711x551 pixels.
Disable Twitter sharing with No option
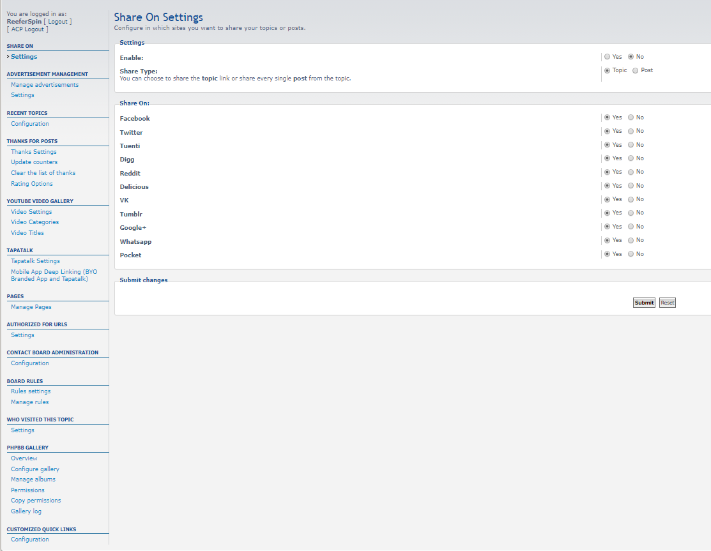[631, 132]
